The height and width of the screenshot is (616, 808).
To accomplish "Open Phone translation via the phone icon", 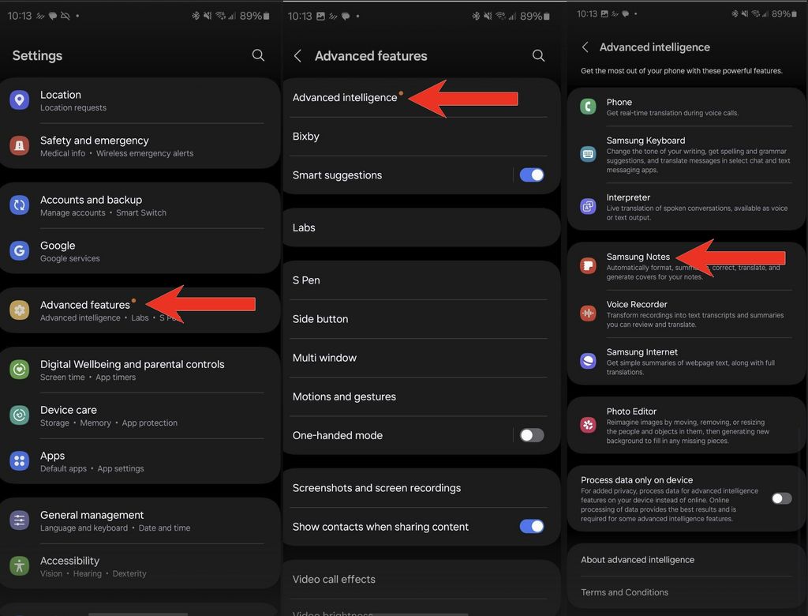I will tap(589, 107).
